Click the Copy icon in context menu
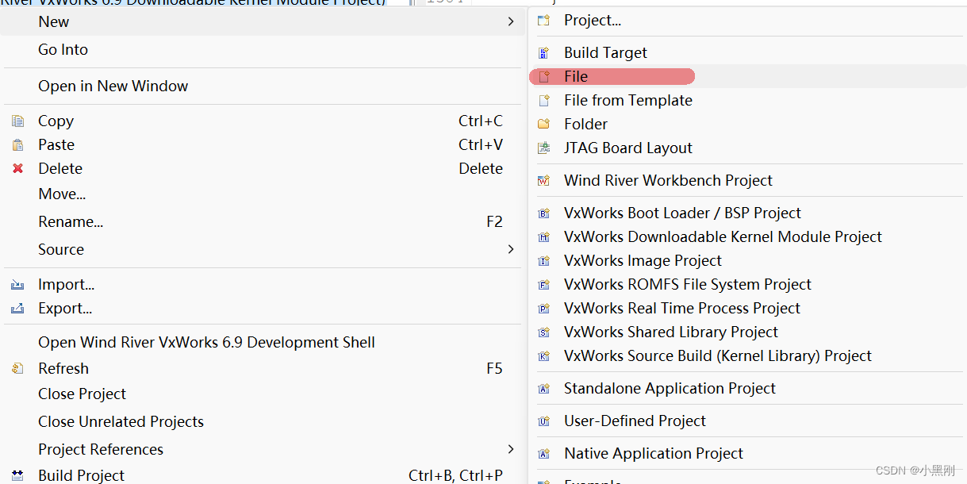This screenshot has height=484, width=967. 17,121
